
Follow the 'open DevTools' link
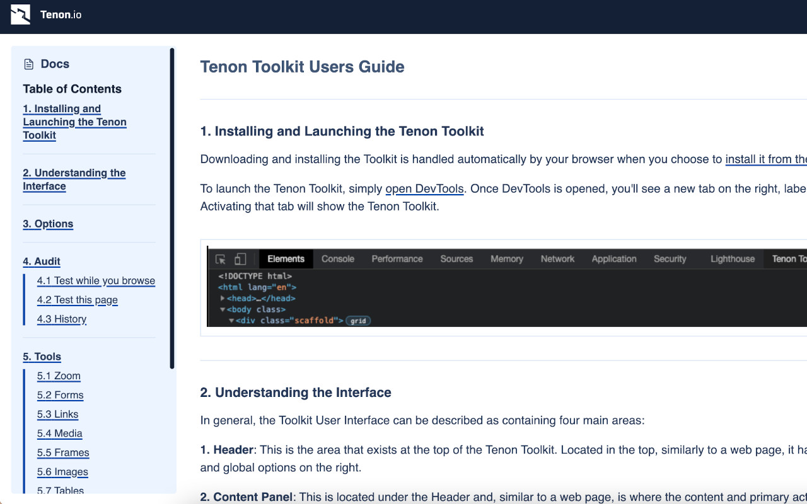tap(425, 188)
